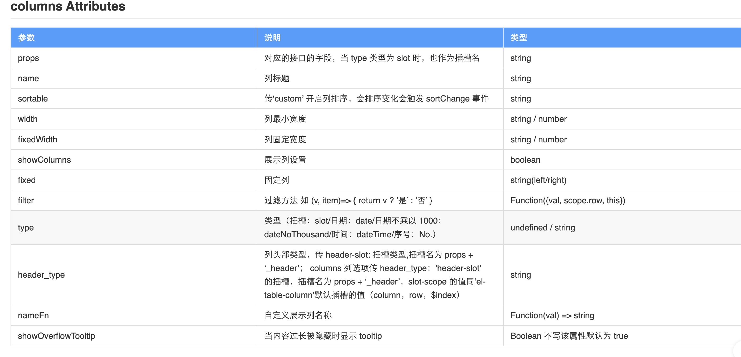Select the 'filter' parameter cell
Screen dimensions: 741x357
pyautogui.click(x=134, y=200)
